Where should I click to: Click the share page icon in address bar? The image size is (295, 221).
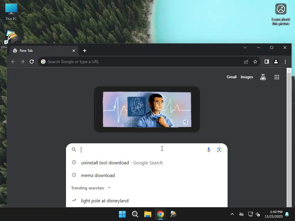point(246,62)
